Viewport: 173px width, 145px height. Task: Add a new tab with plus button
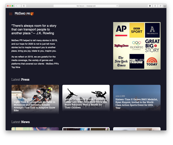pos(165,7)
